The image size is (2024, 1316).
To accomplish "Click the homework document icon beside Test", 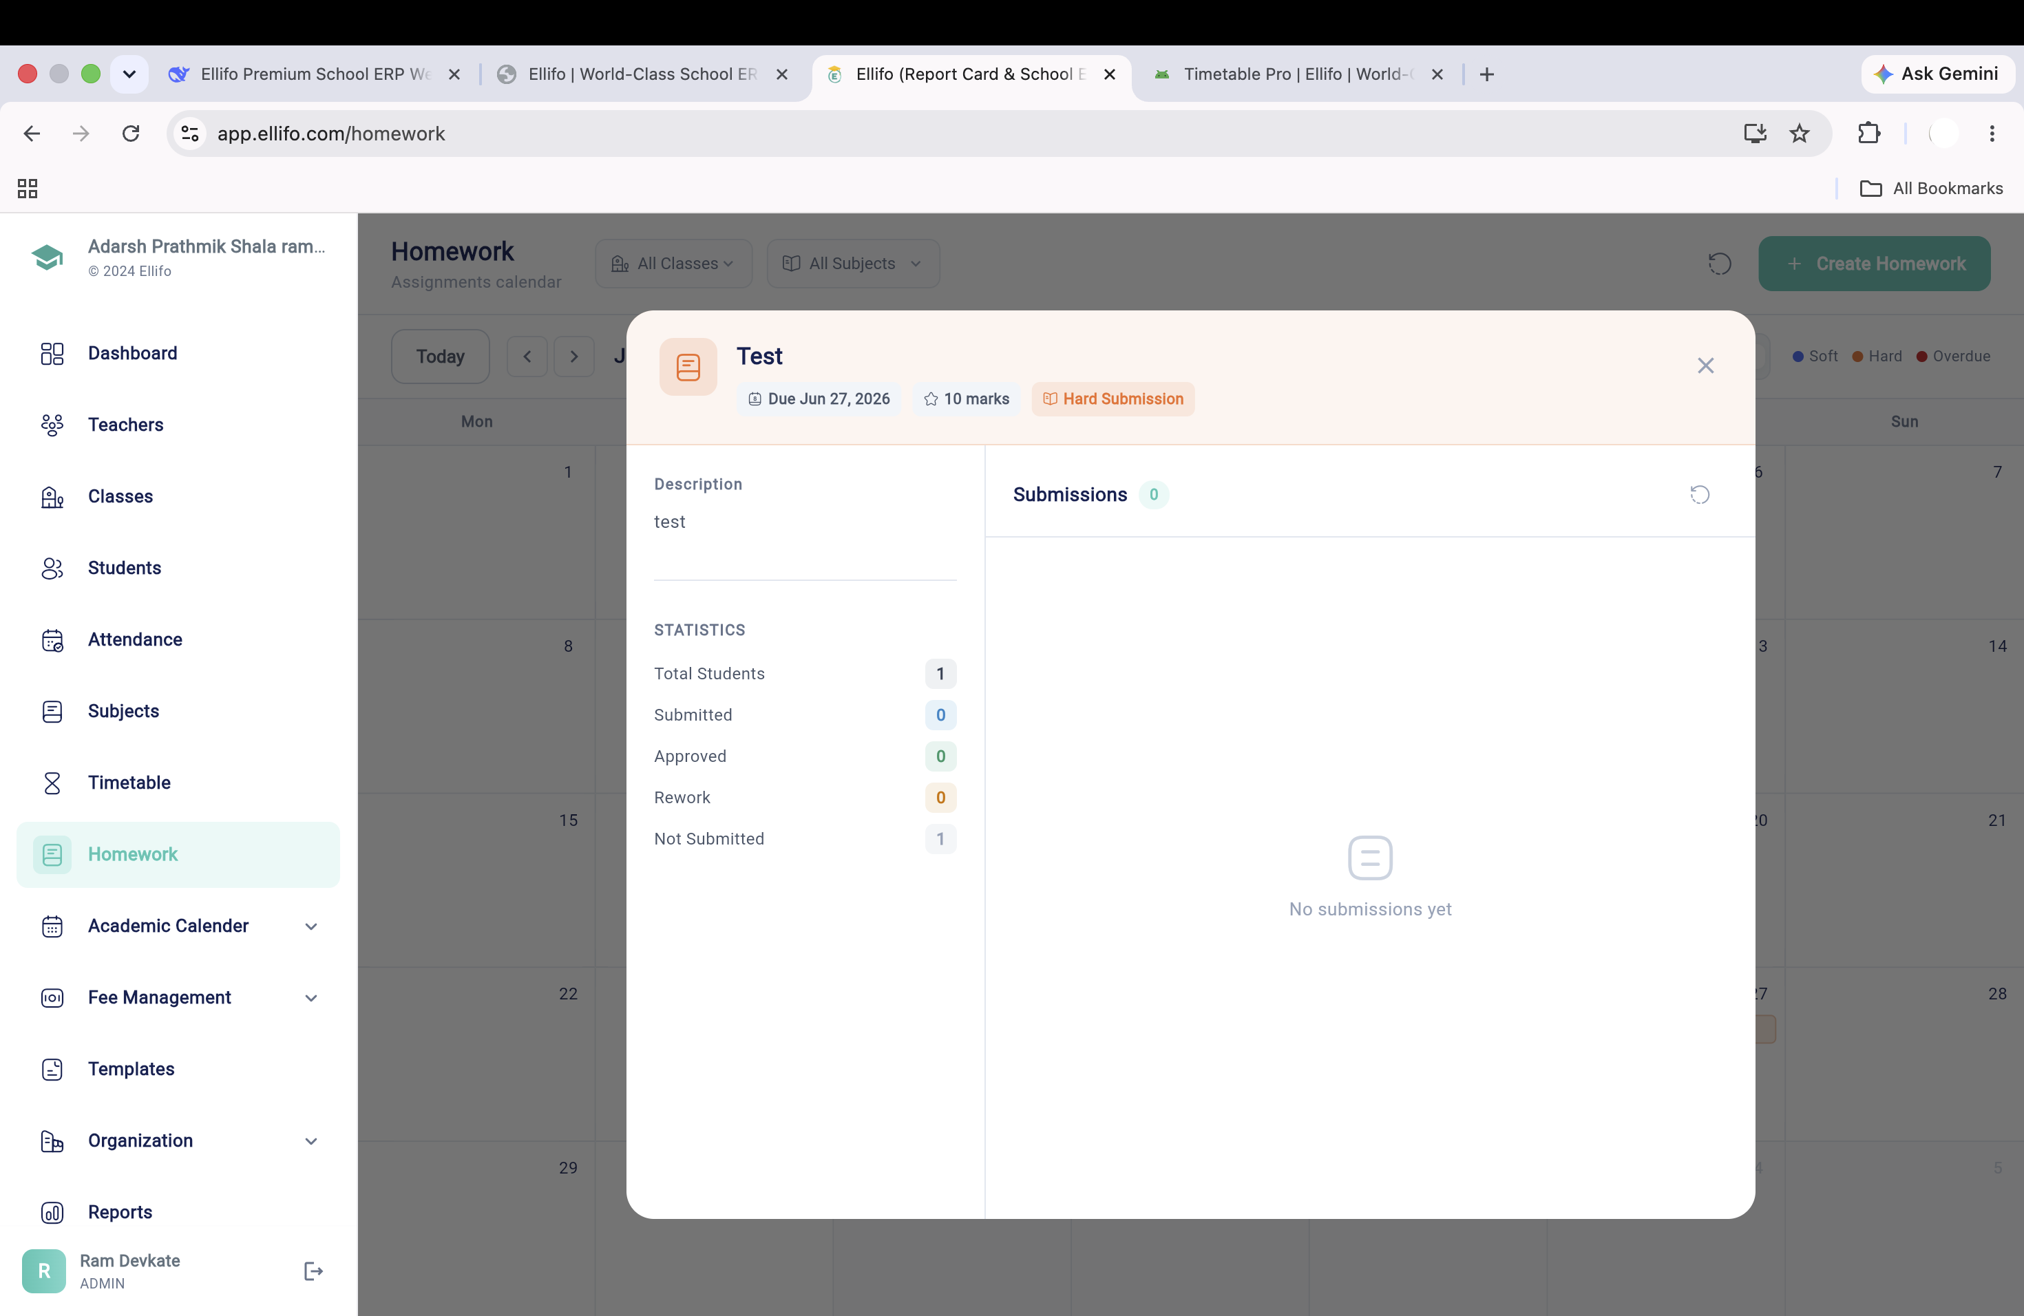I will pos(688,368).
